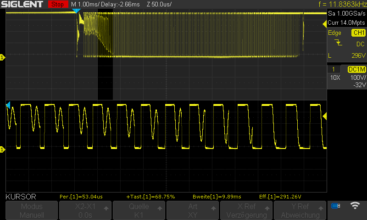
Task: Click the blue zoom window start marker
Action: tap(8, 105)
